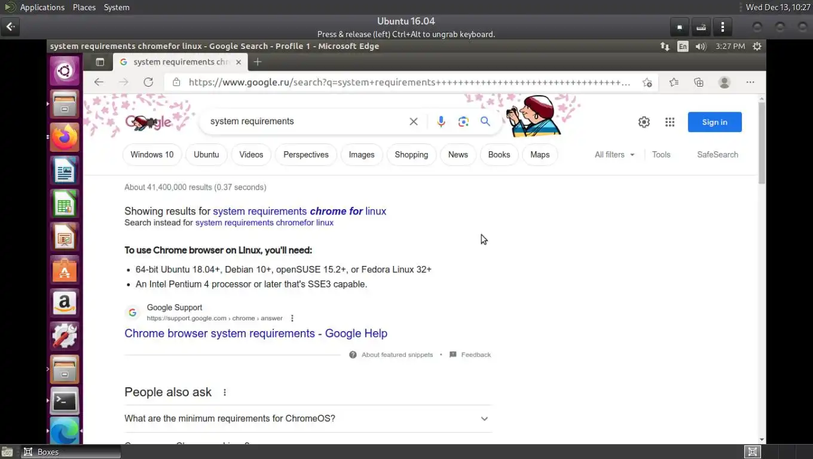813x459 pixels.
Task: Open Collections icon in Edge toolbar
Action: (x=699, y=82)
